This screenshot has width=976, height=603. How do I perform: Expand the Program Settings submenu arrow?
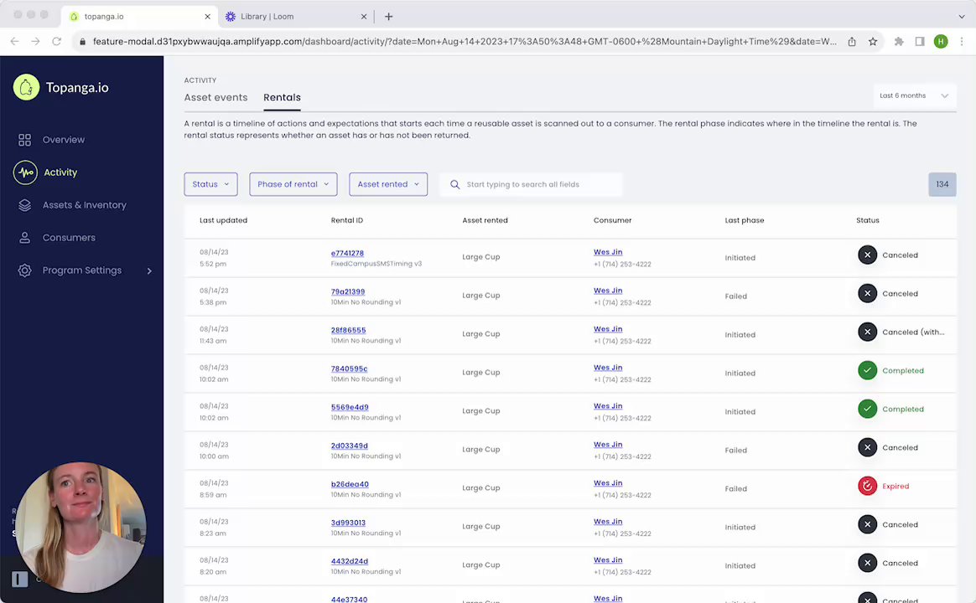pyautogui.click(x=149, y=271)
